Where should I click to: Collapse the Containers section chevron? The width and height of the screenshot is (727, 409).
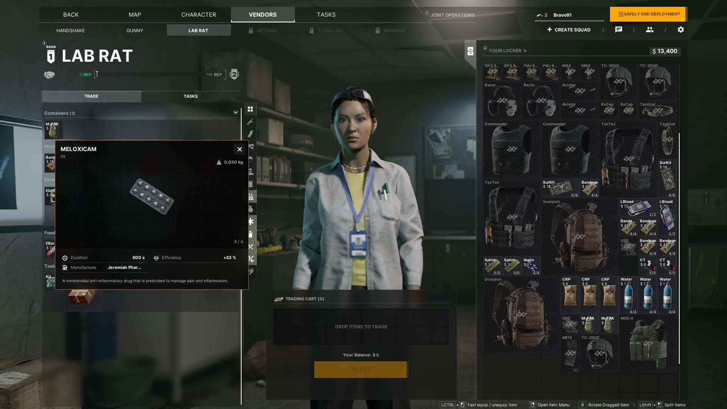tap(236, 112)
